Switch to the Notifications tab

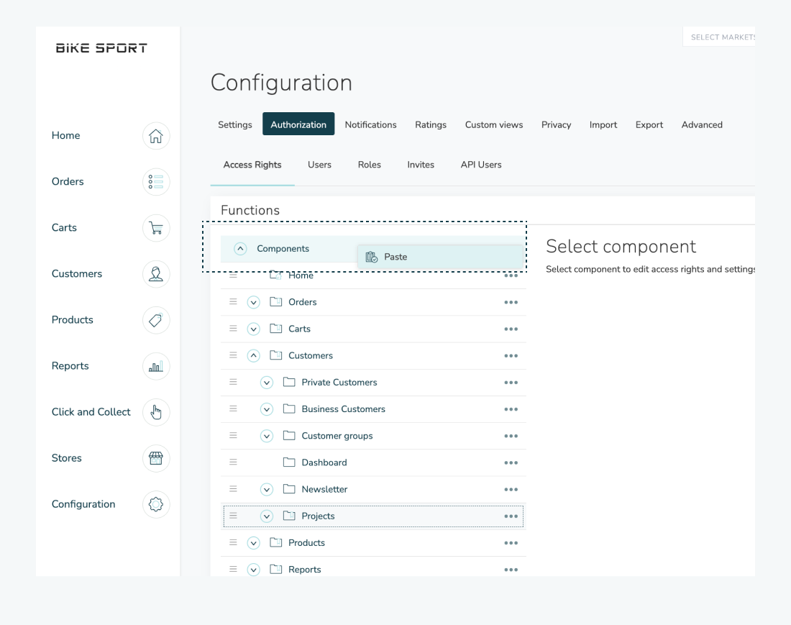(x=370, y=124)
